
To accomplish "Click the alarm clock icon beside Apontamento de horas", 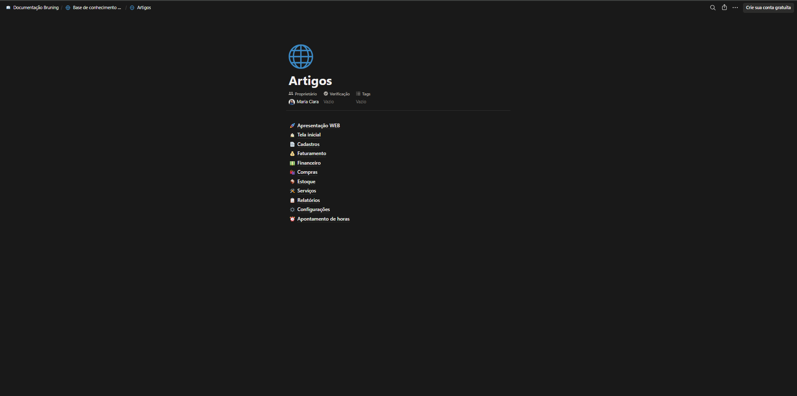I will pos(292,219).
